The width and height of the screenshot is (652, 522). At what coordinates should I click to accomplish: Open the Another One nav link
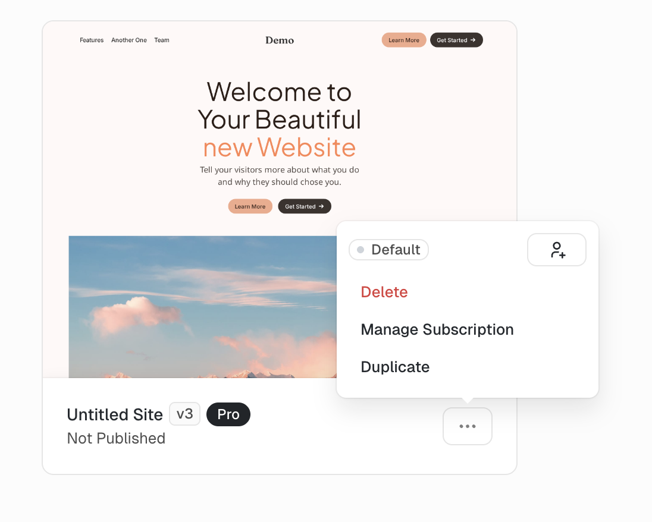(129, 40)
